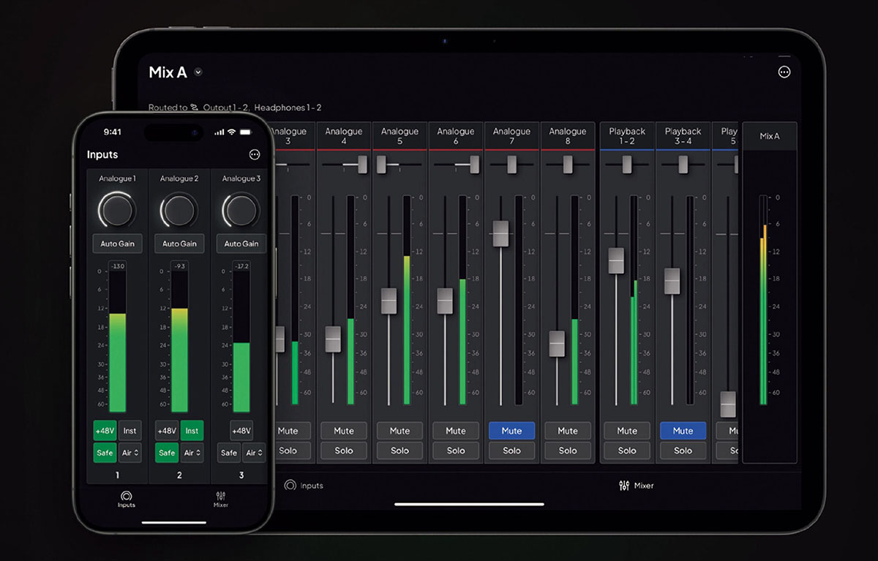Open the settings icon on the tablet's top right
This screenshot has height=561, width=878.
pos(784,72)
